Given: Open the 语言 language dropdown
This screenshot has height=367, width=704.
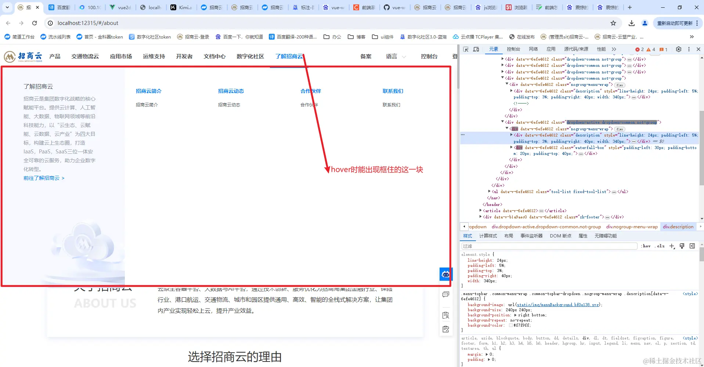Looking at the screenshot, I should 396,57.
